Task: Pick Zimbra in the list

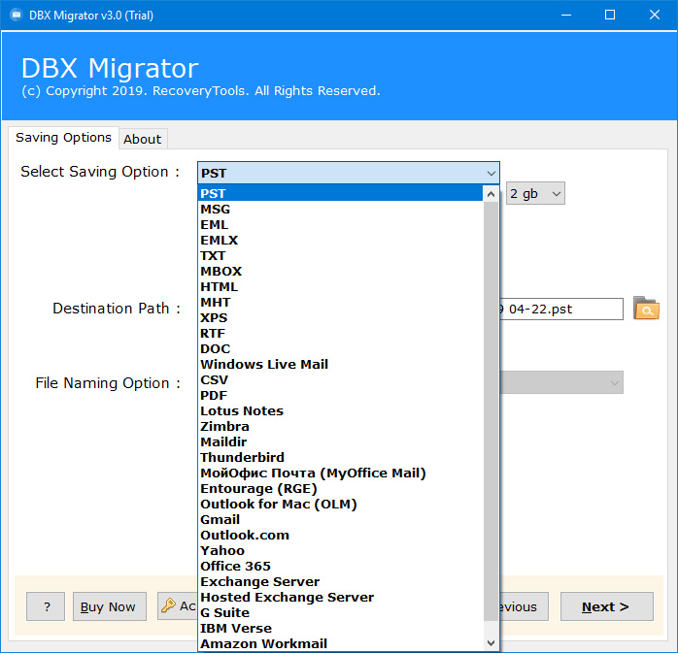Action: pyautogui.click(x=340, y=427)
